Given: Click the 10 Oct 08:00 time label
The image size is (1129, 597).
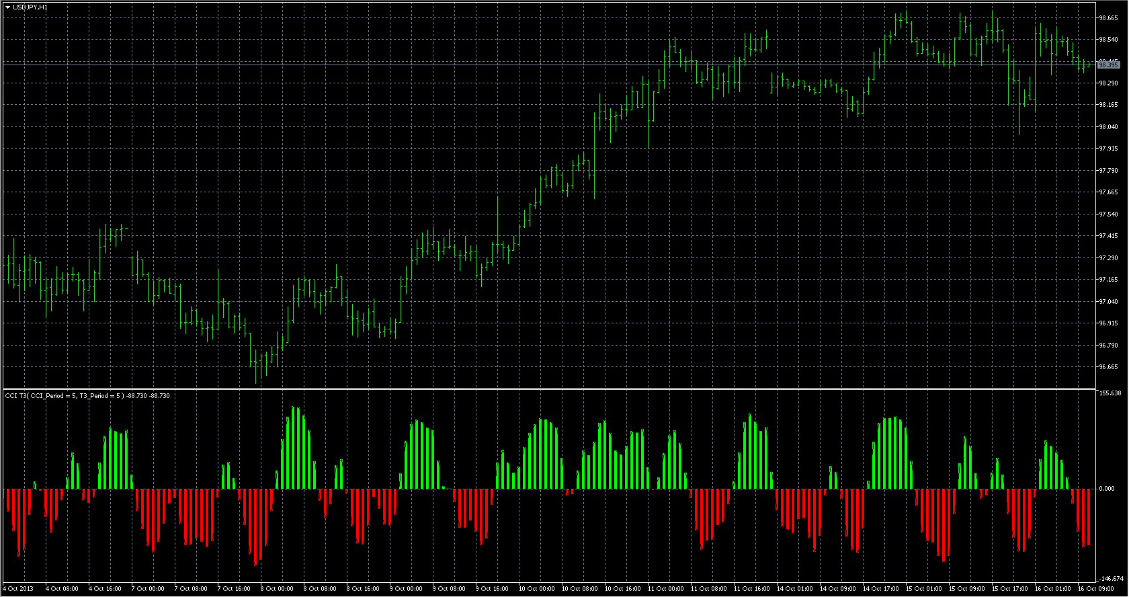Looking at the screenshot, I should [579, 589].
